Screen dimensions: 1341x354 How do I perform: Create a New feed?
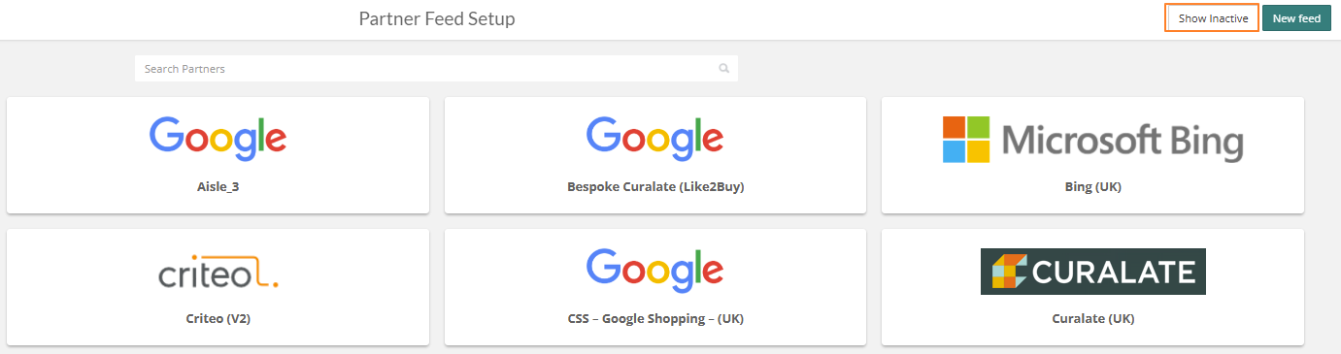click(1296, 18)
